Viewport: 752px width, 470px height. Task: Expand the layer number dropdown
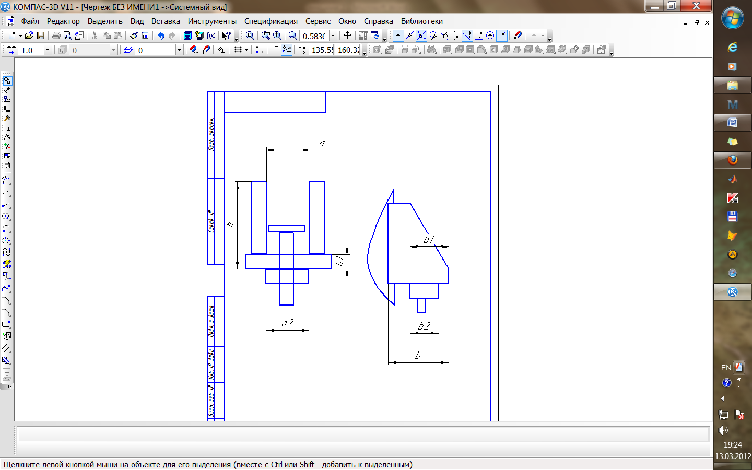(x=179, y=50)
